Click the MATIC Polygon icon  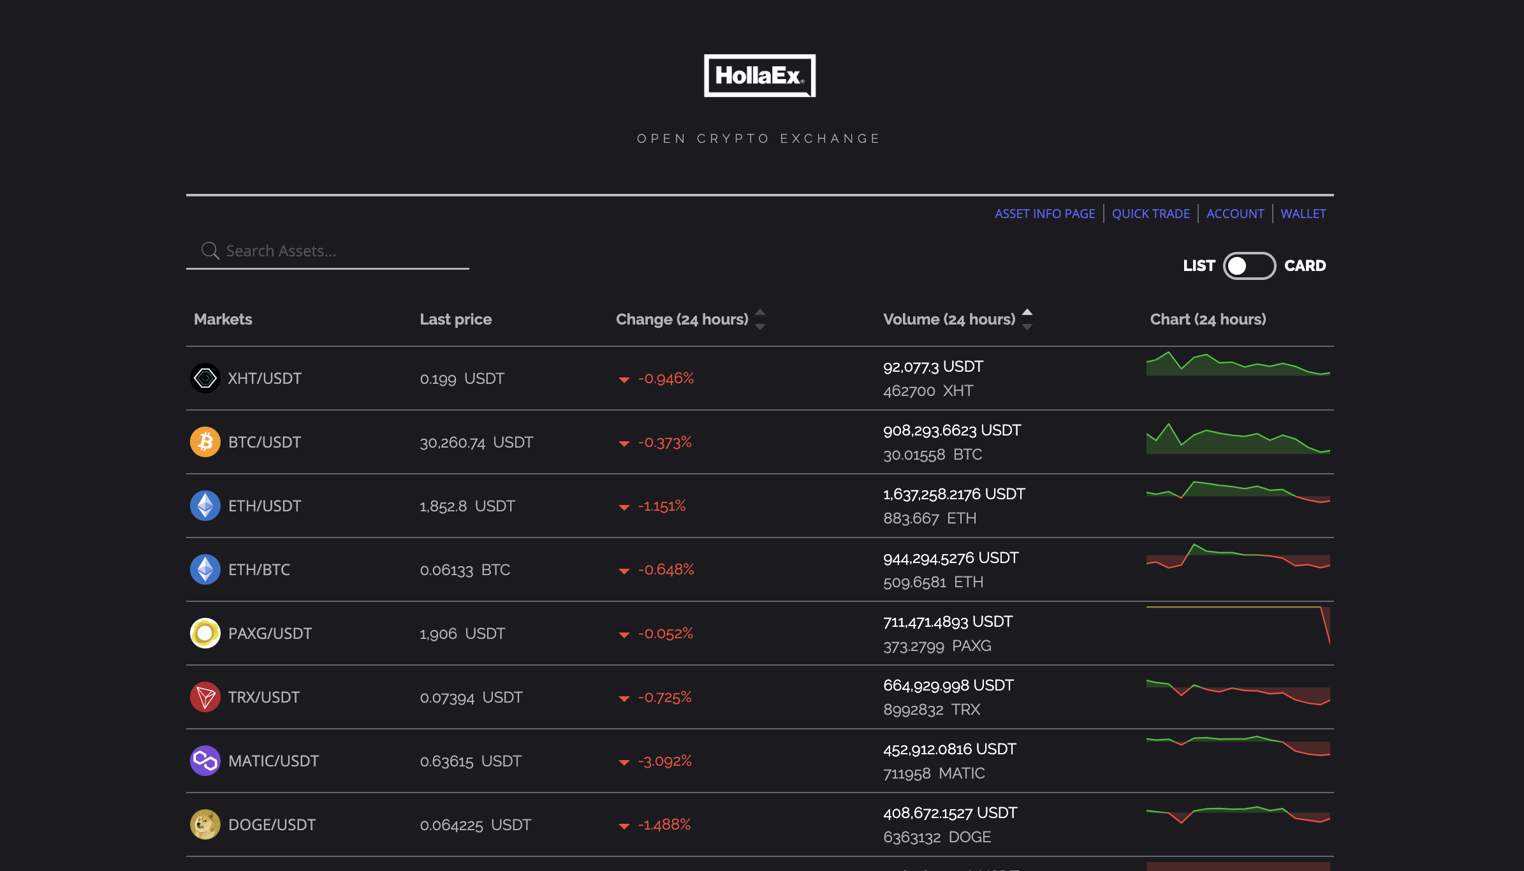click(205, 761)
